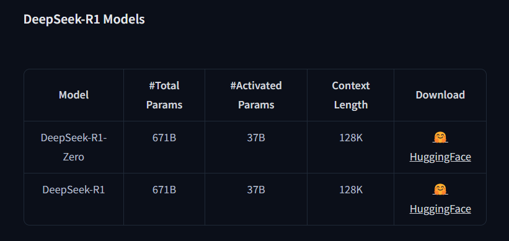Click 671B total params for DeepSeek-R1-Zero
Screen dimensions: 509x241
click(164, 138)
